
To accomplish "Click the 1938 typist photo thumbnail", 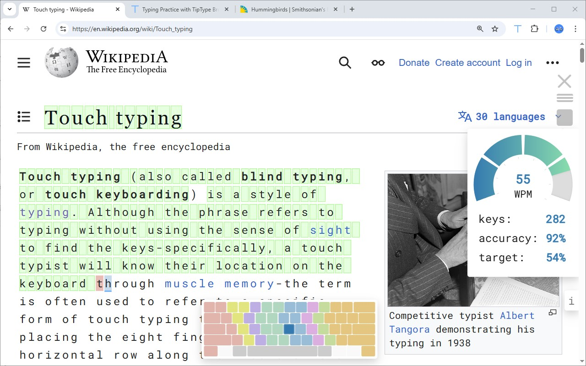I will click(473, 240).
